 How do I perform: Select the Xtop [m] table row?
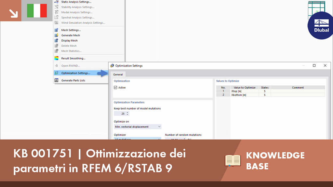[x=271, y=91]
